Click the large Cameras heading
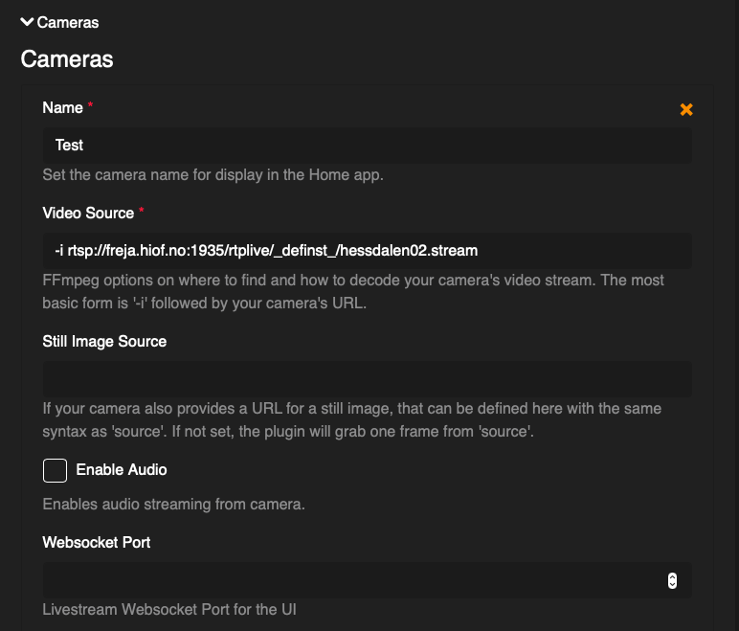 point(67,59)
